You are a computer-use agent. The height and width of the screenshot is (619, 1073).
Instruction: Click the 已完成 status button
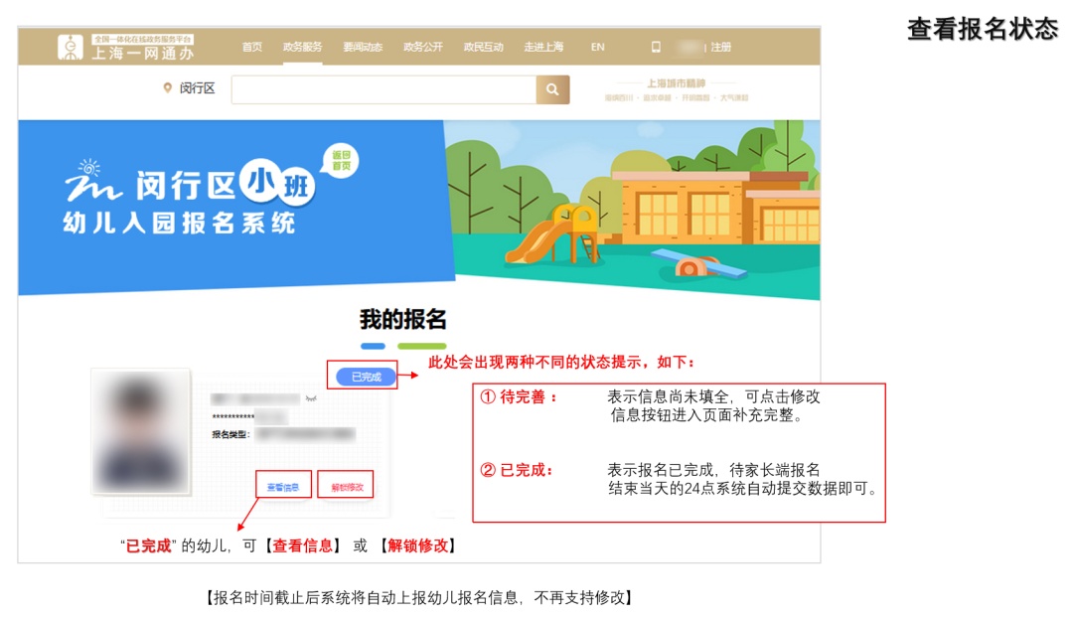366,377
